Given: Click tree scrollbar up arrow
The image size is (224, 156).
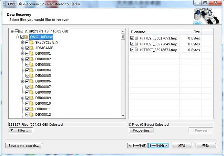Looking at the screenshot, I should [x=123, y=31].
